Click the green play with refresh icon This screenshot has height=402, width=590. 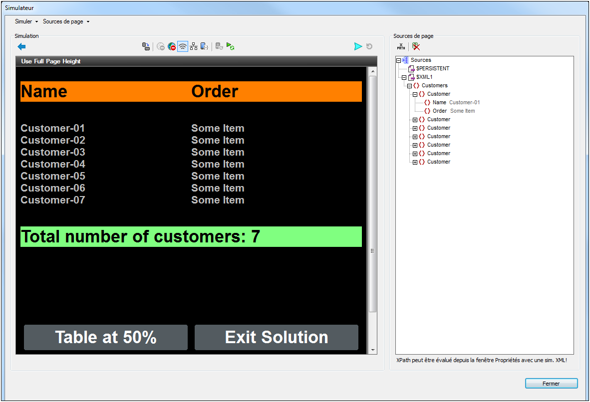230,46
